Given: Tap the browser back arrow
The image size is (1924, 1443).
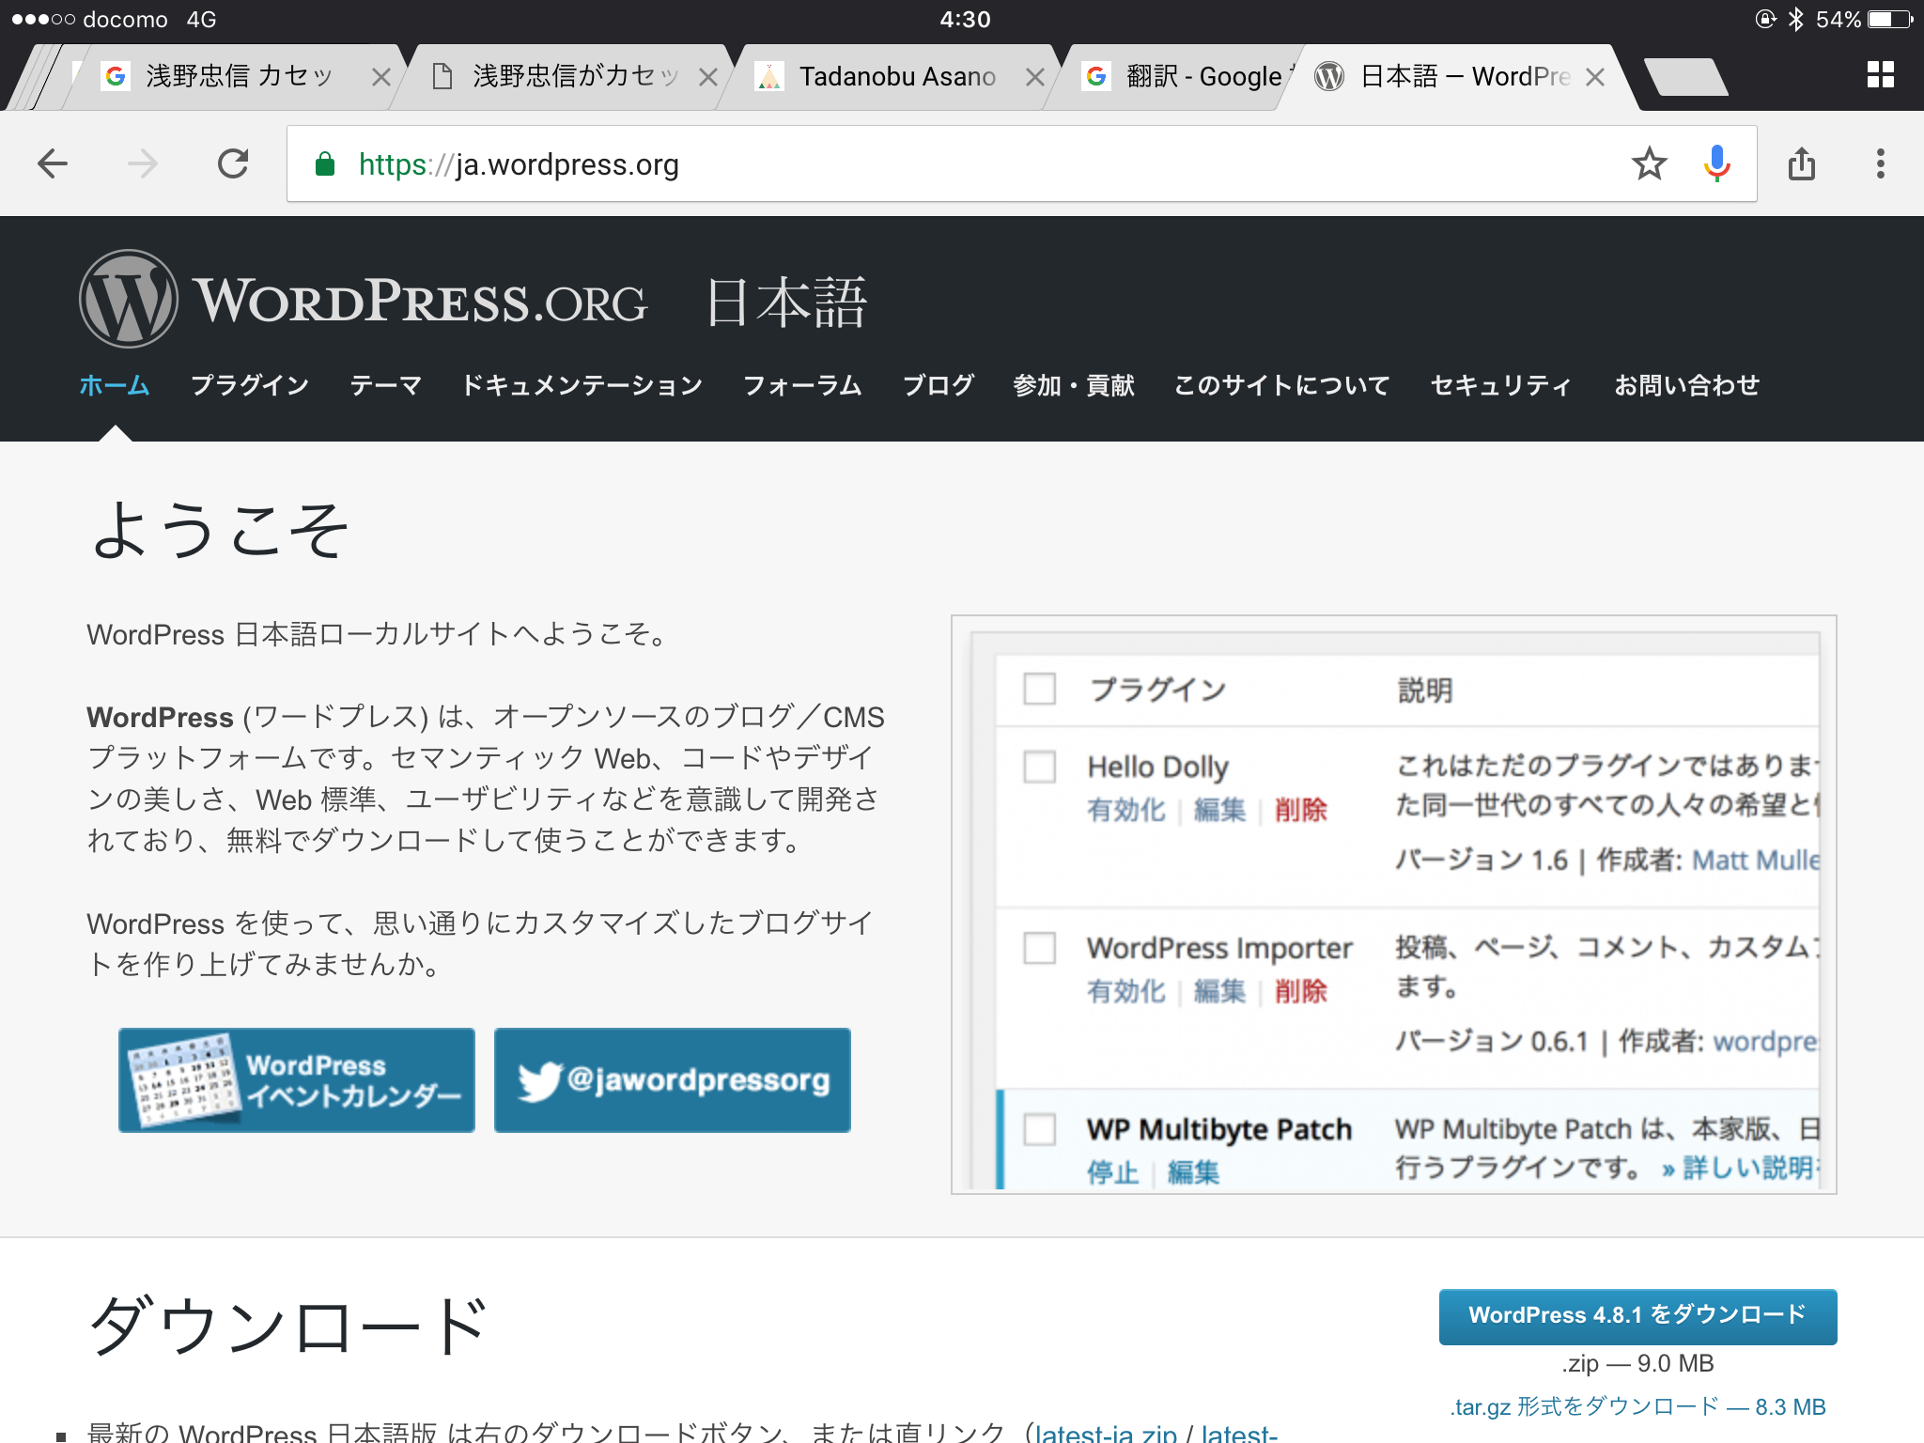Looking at the screenshot, I should [53, 164].
